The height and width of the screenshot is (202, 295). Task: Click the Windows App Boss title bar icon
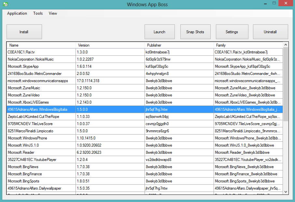pyautogui.click(x=6, y=4)
